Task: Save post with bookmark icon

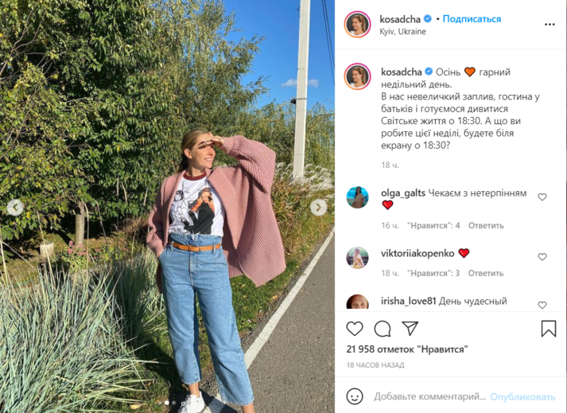Action: (x=549, y=329)
